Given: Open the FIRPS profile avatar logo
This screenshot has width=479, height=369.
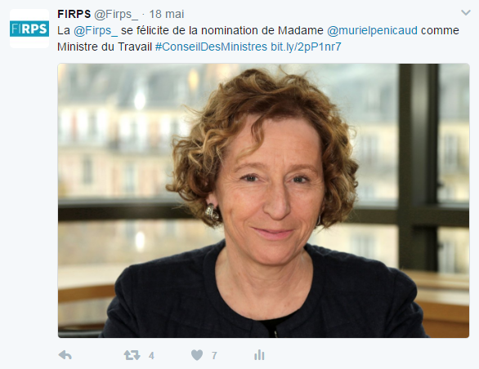Looking at the screenshot, I should pyautogui.click(x=29, y=29).
